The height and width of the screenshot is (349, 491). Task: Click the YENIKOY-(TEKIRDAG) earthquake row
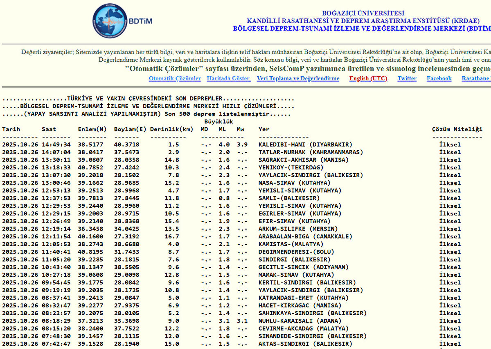pyautogui.click(x=291, y=167)
